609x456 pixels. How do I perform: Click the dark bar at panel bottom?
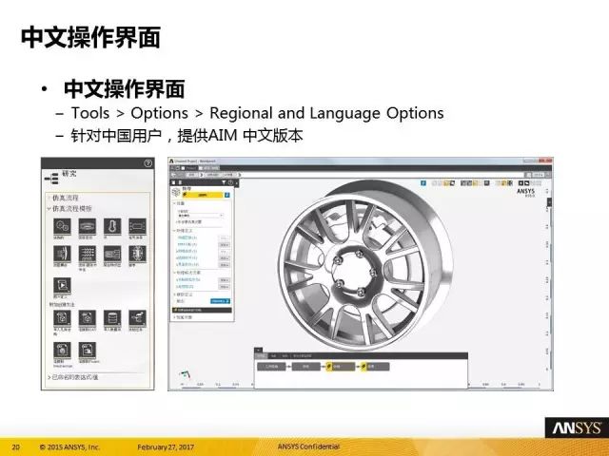pos(202,311)
